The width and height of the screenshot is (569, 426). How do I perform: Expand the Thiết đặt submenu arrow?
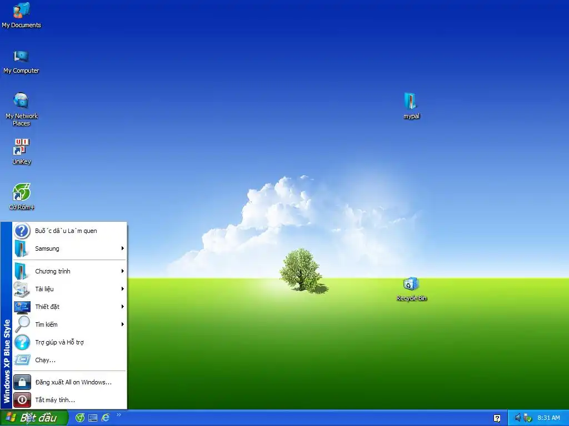123,306
